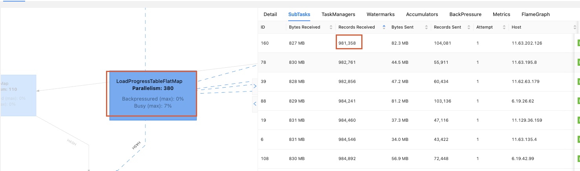
Task: Click Bytes Sent value 56.9 MB
Action: [x=400, y=158]
